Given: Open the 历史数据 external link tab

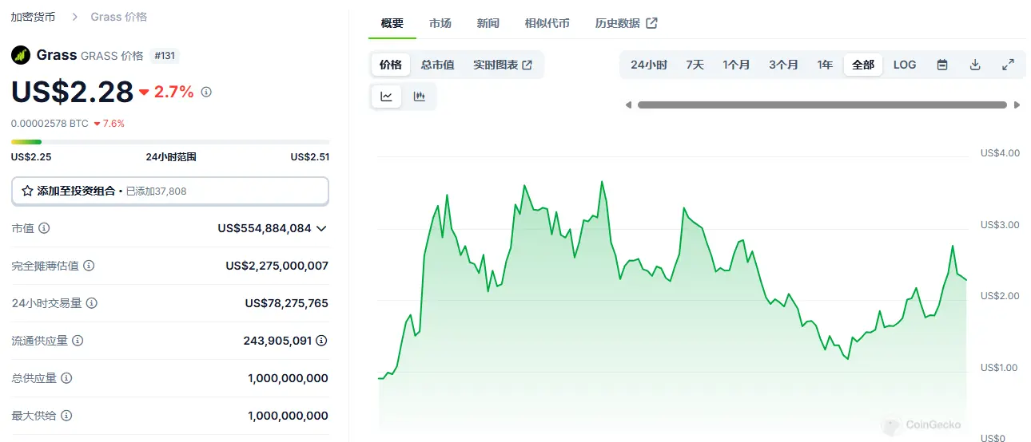Looking at the screenshot, I should point(626,23).
